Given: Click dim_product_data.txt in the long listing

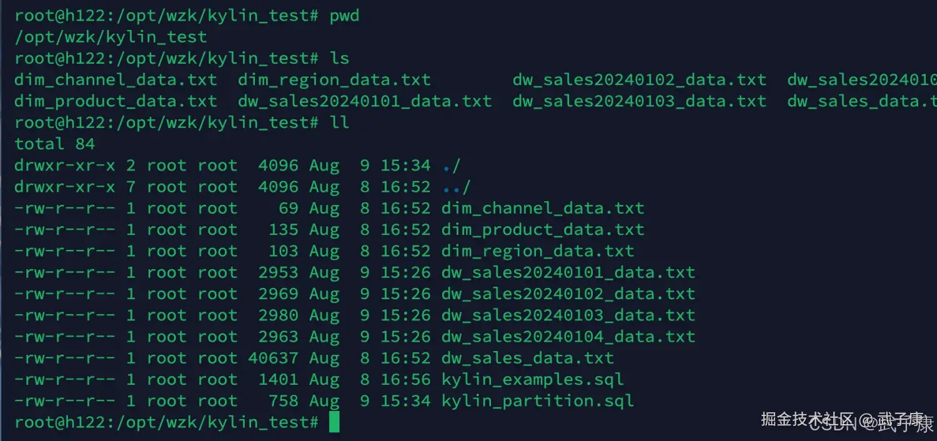Looking at the screenshot, I should [542, 230].
